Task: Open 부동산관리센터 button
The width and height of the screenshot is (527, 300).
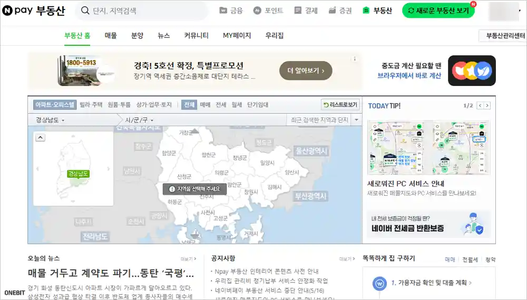Action: tap(503, 36)
